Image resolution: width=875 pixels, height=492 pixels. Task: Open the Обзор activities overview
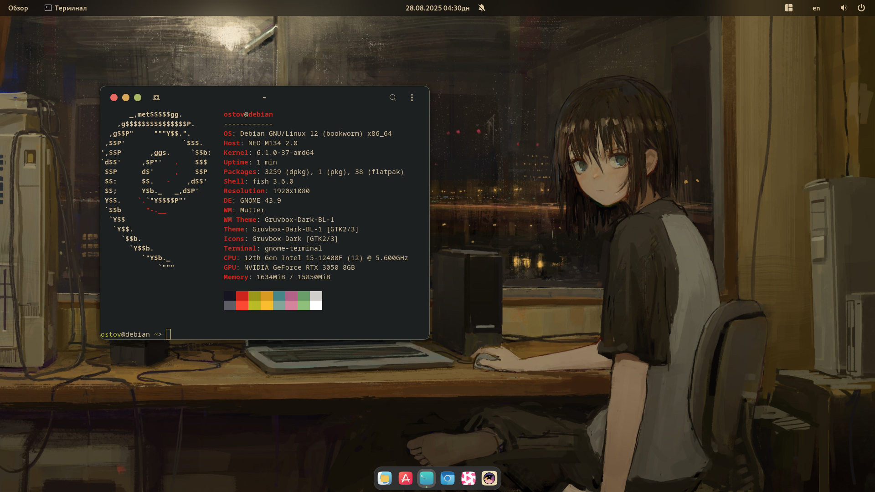tap(18, 8)
